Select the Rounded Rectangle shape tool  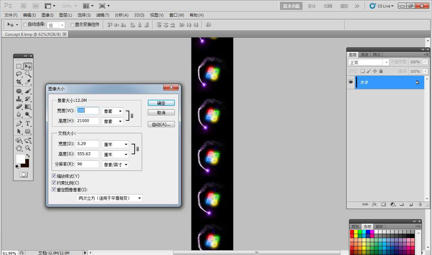28,131
